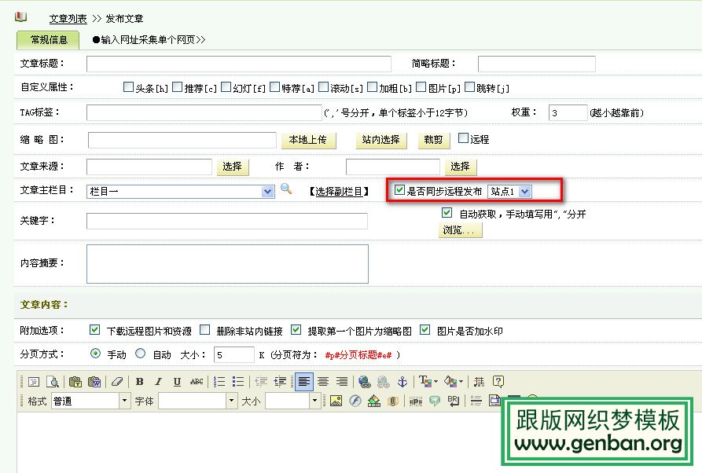Apply Italic formatting in editor toolbar
This screenshot has width=702, height=473.
158,382
